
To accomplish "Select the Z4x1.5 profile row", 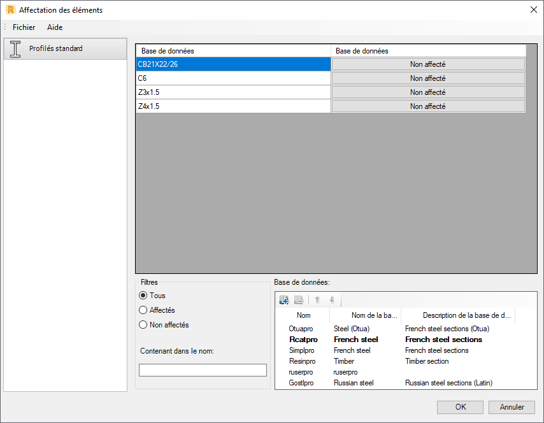I will point(234,106).
